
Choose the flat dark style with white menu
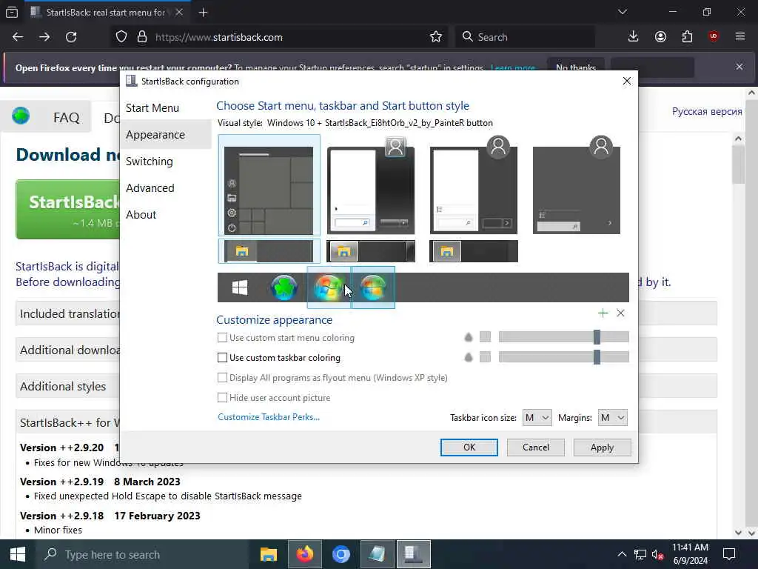coord(474,185)
